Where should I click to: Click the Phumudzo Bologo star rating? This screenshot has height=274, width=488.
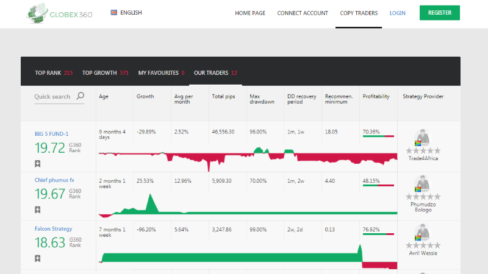pyautogui.click(x=423, y=197)
